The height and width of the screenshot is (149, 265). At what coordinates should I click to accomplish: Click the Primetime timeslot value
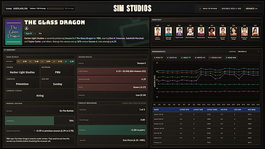pyautogui.click(x=22, y=84)
